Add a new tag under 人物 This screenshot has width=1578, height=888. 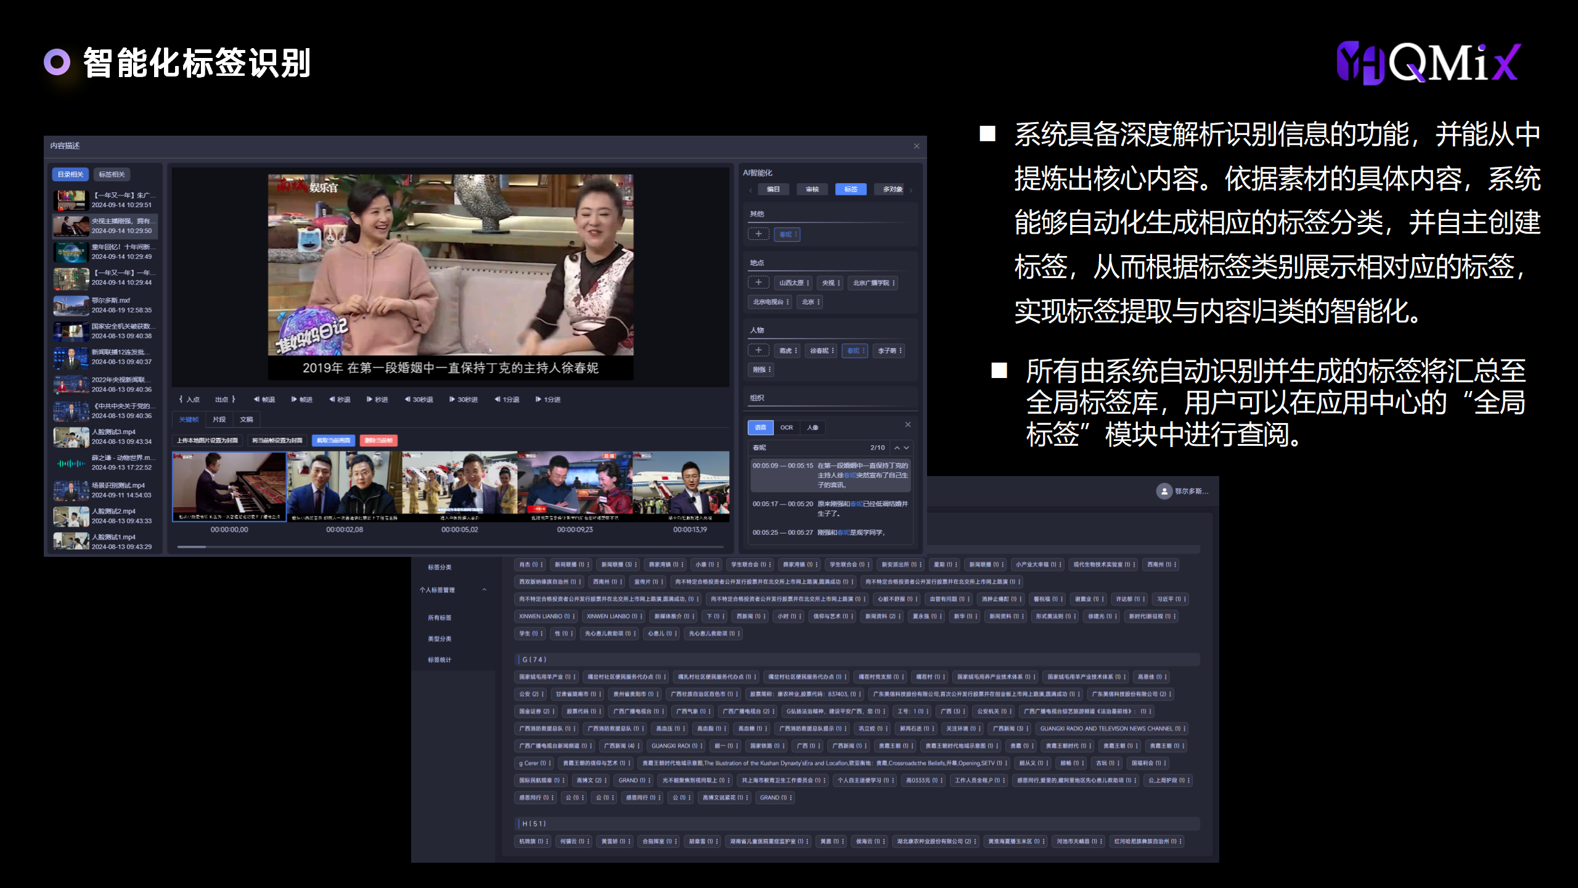click(x=758, y=350)
